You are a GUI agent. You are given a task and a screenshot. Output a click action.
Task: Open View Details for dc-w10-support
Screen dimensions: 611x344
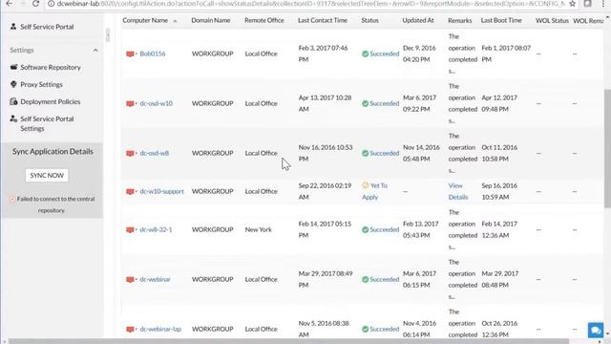coord(458,191)
